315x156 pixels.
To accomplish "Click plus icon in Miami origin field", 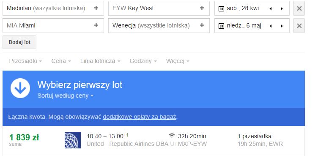I will point(96,25).
